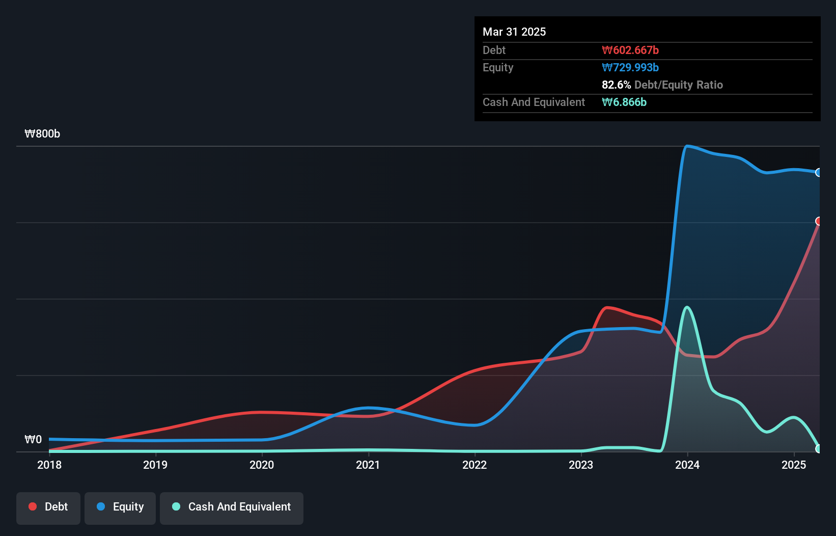
Task: Click the teal Cash And Equivalent legend dot
Action: [176, 506]
